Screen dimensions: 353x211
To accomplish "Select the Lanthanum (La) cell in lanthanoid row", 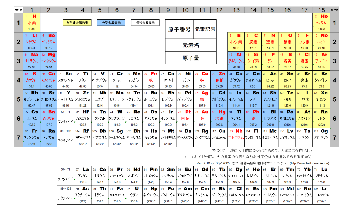I will click(x=83, y=175).
